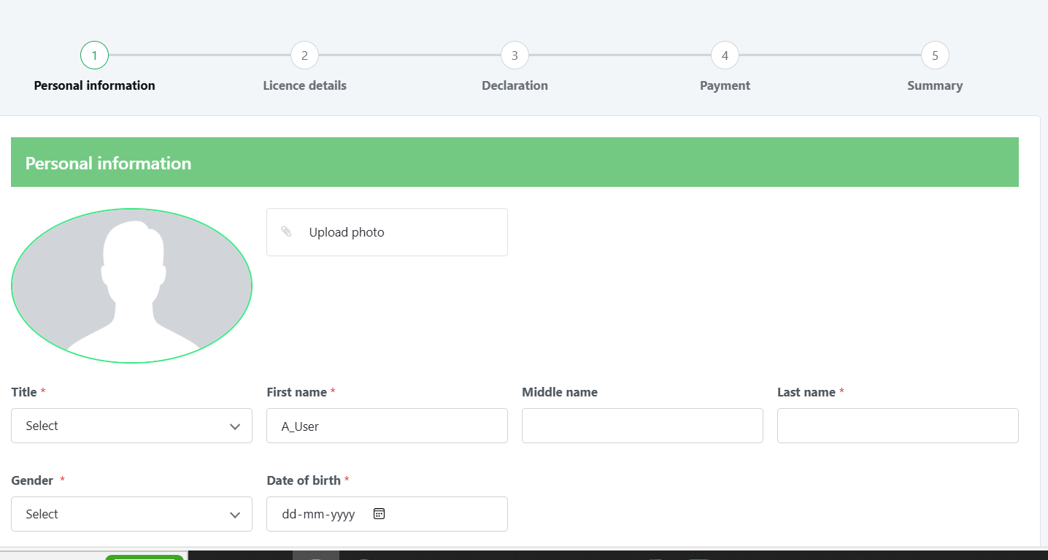Viewport: 1048px width, 560px height.
Task: Click the step 4 circle indicator
Action: (725, 55)
